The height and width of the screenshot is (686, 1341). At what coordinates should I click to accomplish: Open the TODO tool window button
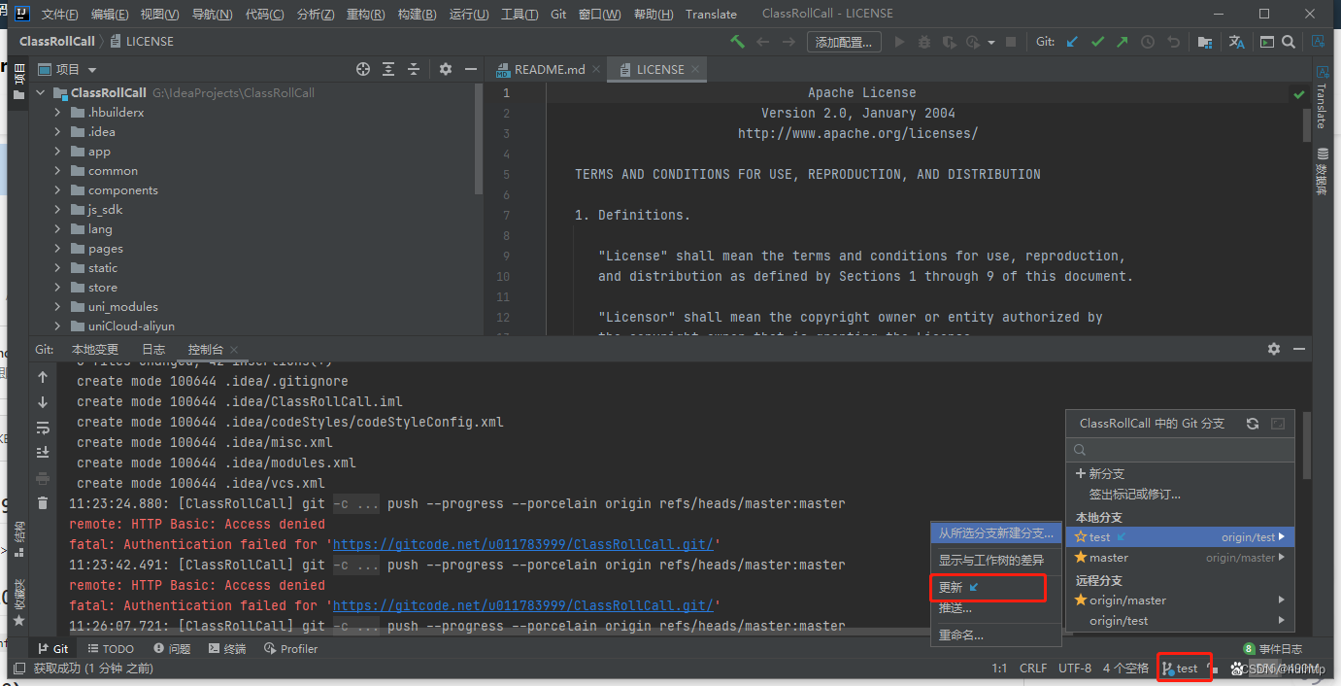pyautogui.click(x=111, y=649)
